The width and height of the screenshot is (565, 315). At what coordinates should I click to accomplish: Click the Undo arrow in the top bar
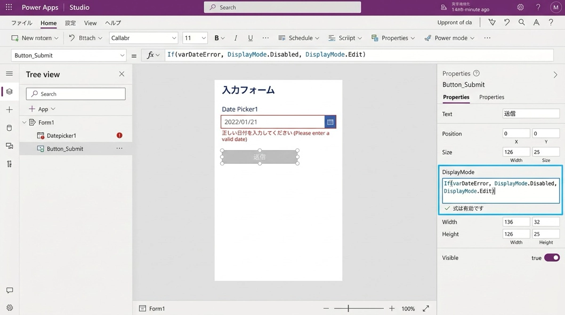[x=507, y=23]
